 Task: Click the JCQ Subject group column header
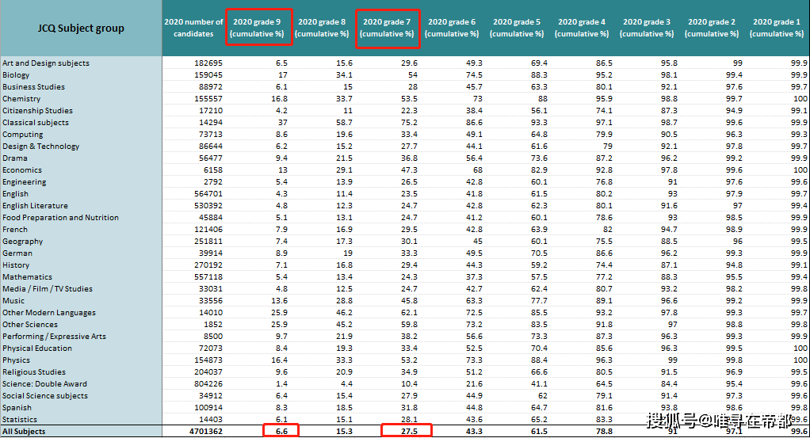click(x=81, y=28)
